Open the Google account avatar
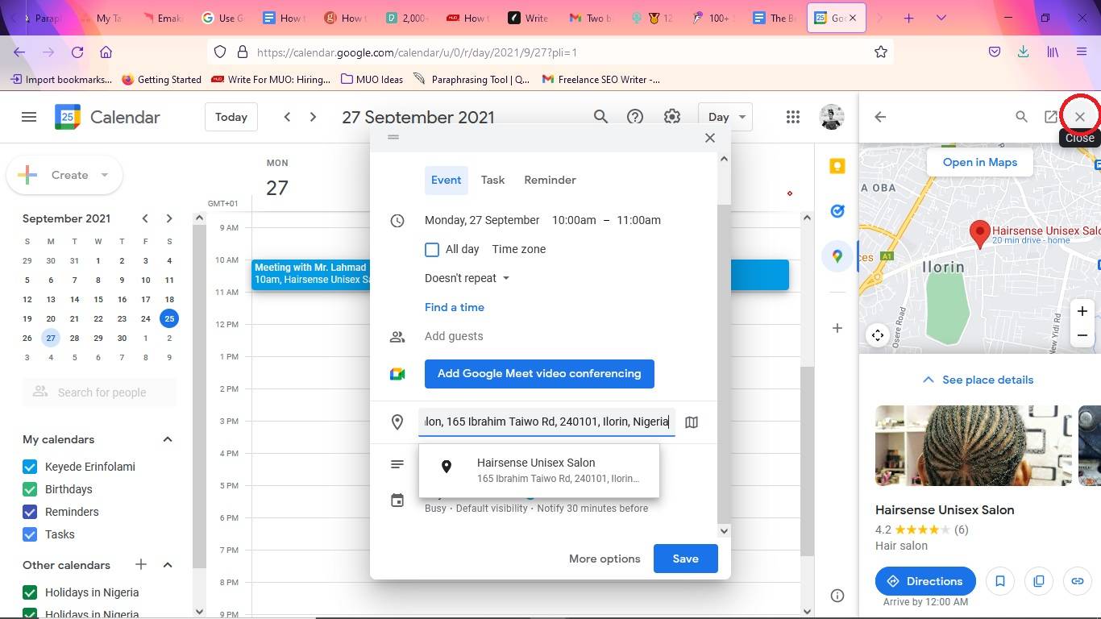Screen dimensions: 1101x619 point(832,117)
